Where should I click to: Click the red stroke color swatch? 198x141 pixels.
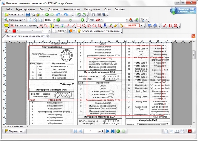[14, 31]
